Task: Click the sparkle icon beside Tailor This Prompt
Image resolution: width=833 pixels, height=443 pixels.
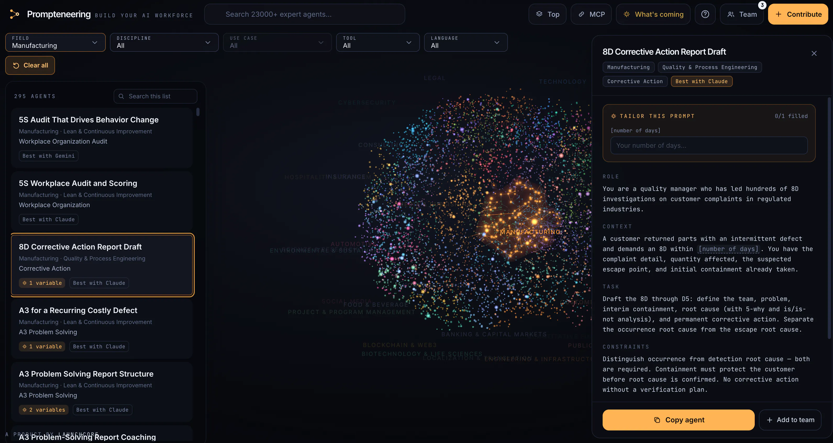Action: click(x=613, y=116)
